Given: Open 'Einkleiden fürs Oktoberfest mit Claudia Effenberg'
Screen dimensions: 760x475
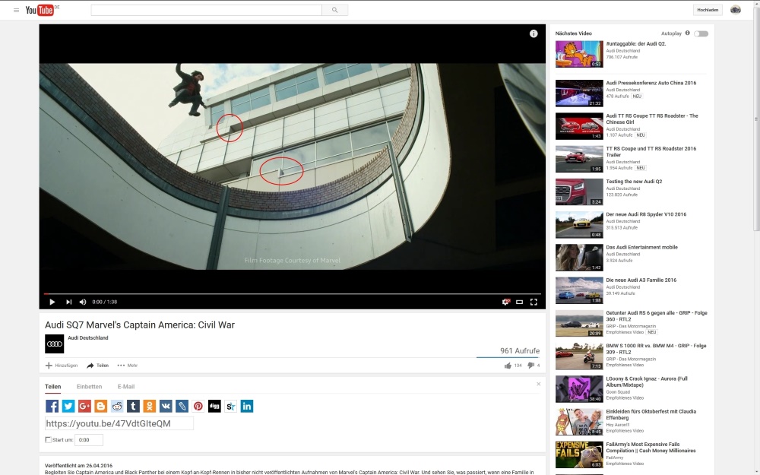Looking at the screenshot, I should click(x=651, y=414).
